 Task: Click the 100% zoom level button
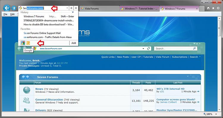tap(208, 114)
